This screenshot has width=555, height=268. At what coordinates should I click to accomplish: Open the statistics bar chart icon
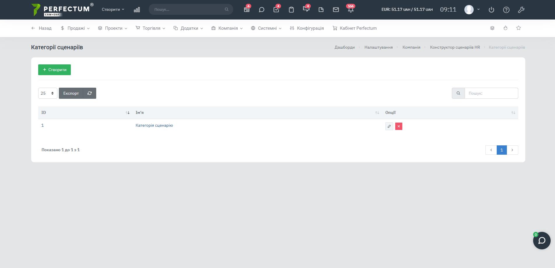click(137, 10)
